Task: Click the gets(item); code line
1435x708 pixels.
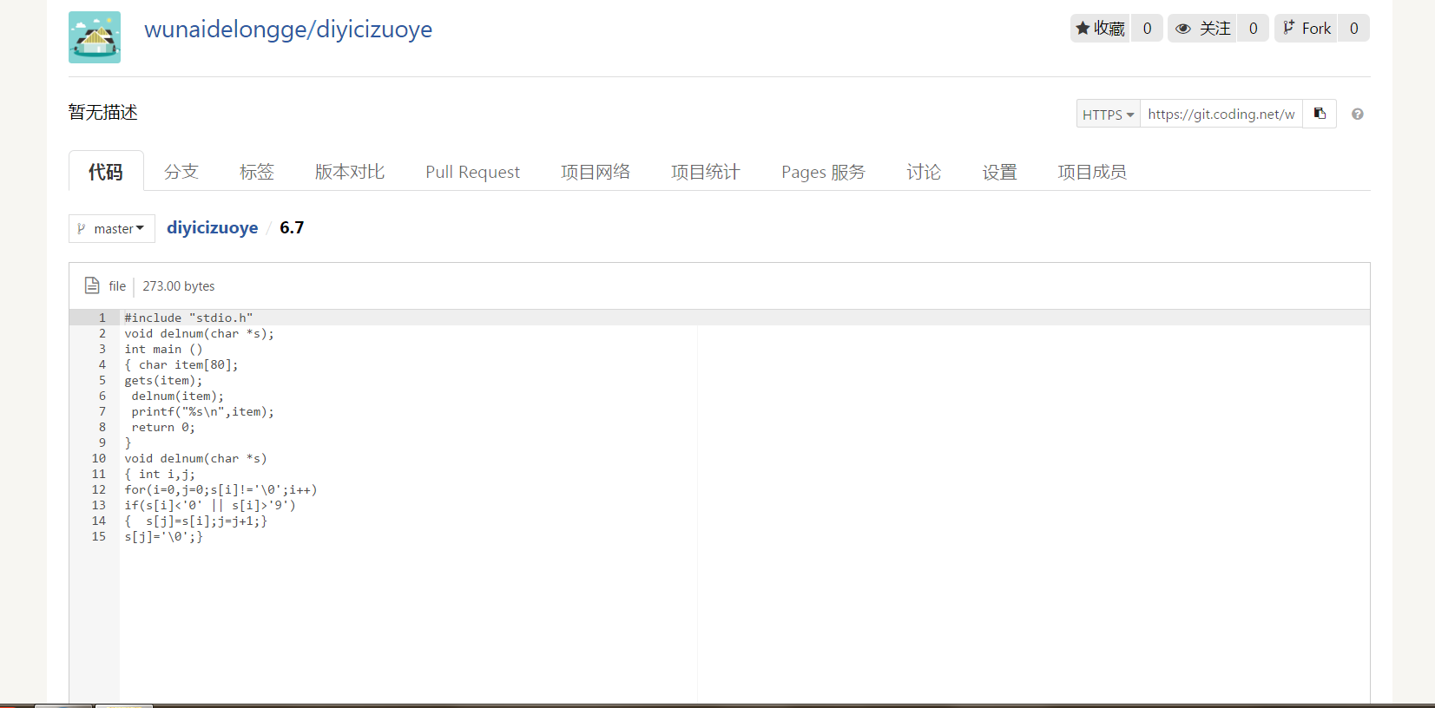Action: [x=163, y=380]
